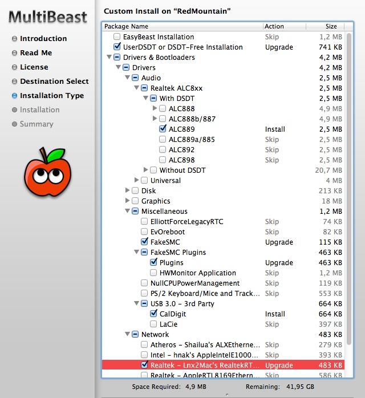The height and width of the screenshot is (398, 365).
Task: Expand the Universal audio node
Action: (x=136, y=180)
